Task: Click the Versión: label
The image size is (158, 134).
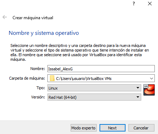Action: coord(38,97)
